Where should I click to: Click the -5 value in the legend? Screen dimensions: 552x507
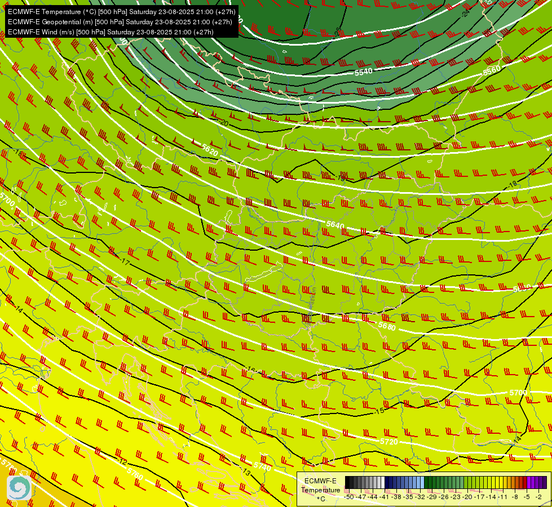pyautogui.click(x=526, y=497)
